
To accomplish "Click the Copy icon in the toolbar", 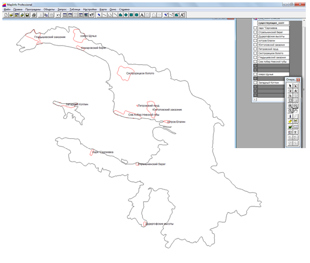I will click(46, 15).
